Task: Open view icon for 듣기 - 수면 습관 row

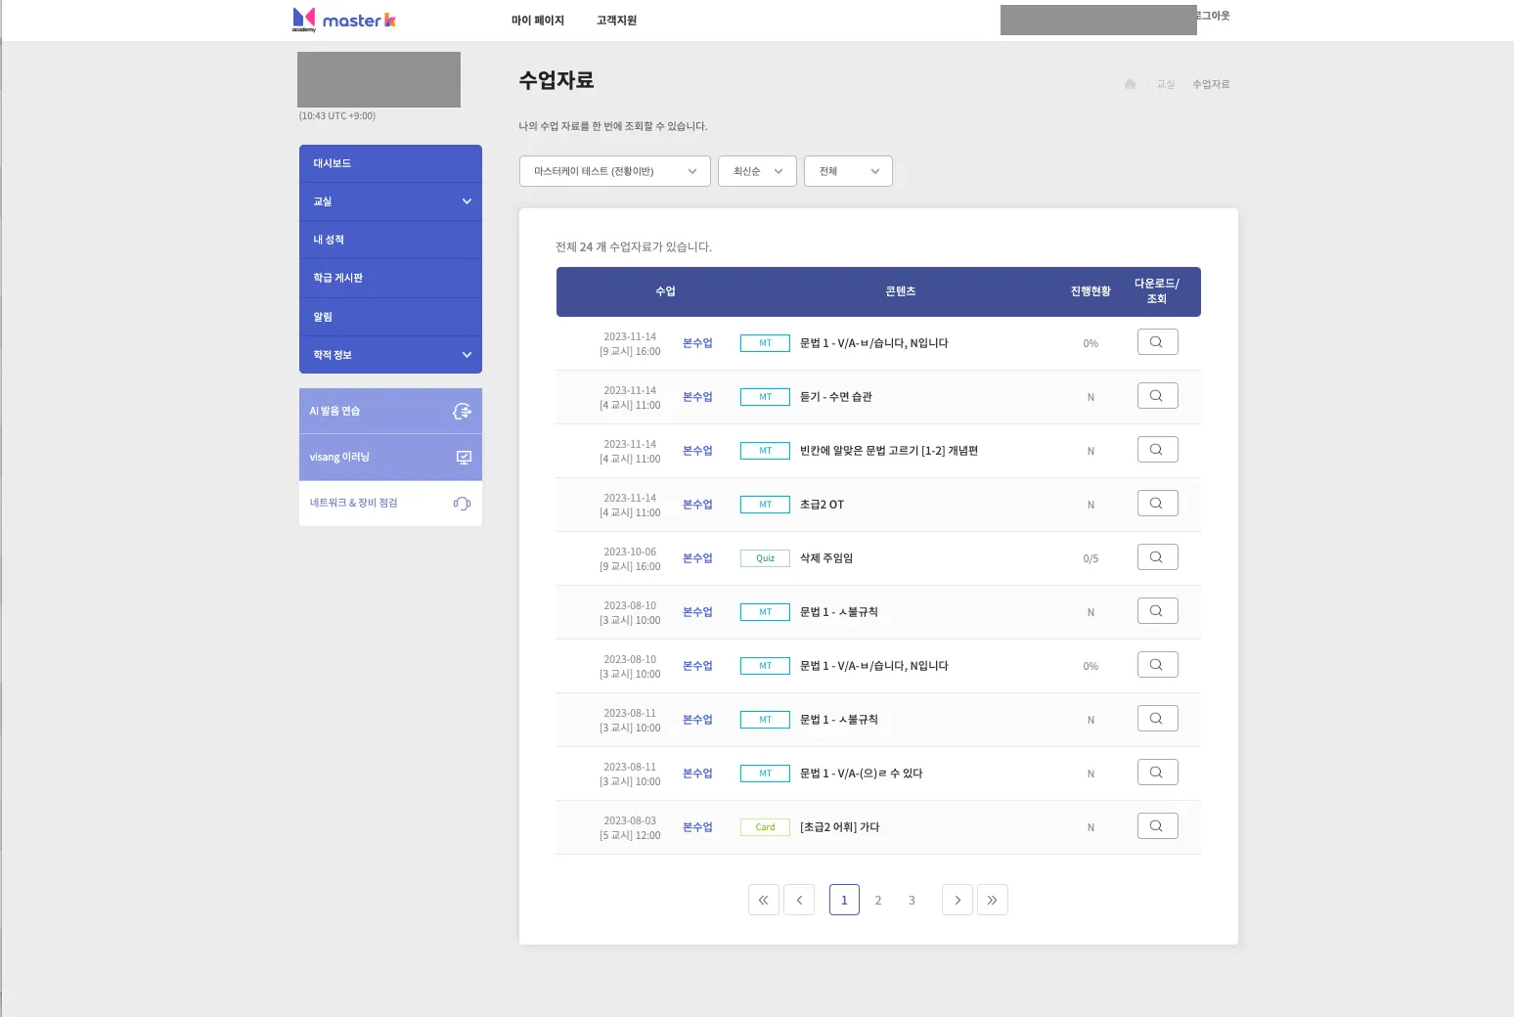Action: click(1157, 396)
